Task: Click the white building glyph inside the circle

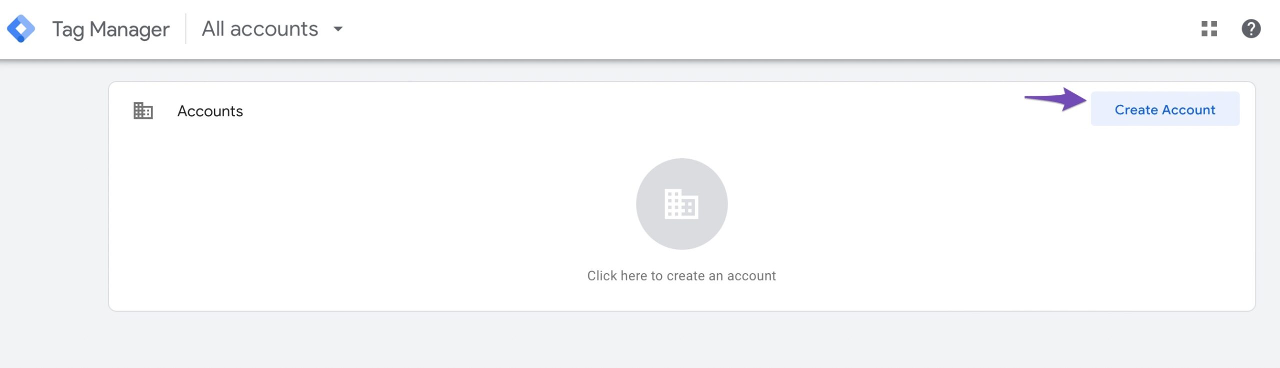Action: tap(681, 204)
